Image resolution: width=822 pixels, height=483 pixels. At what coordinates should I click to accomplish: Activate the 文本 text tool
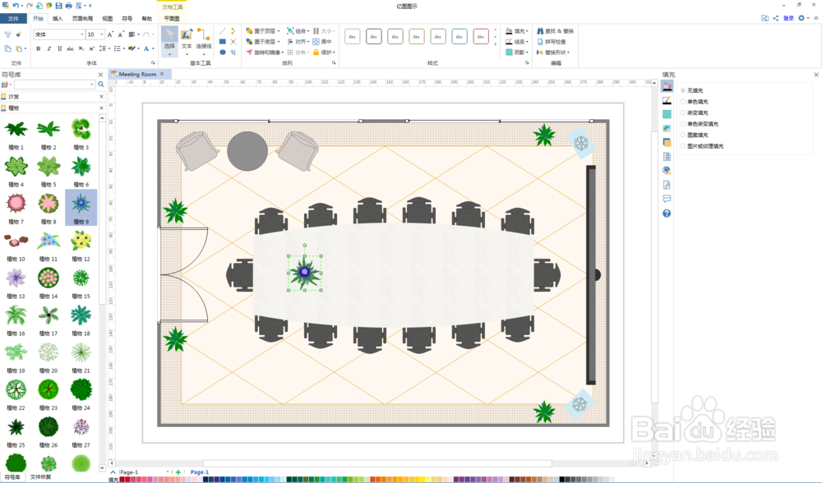187,39
